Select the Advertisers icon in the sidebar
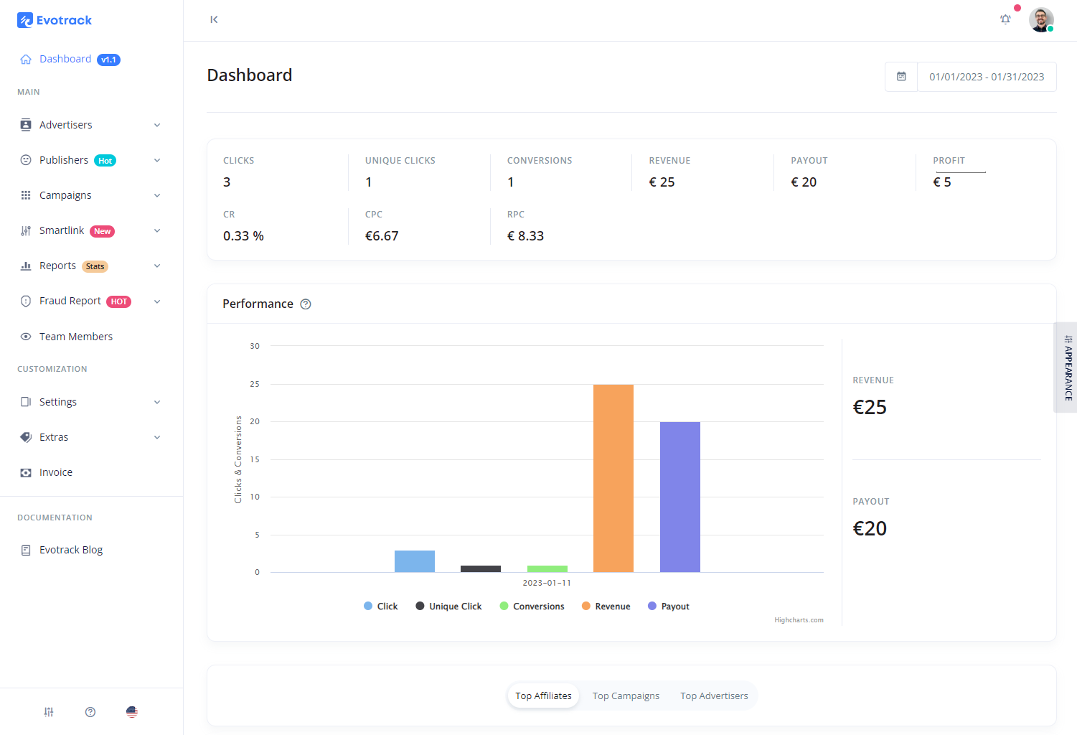This screenshot has width=1077, height=735. [x=25, y=124]
